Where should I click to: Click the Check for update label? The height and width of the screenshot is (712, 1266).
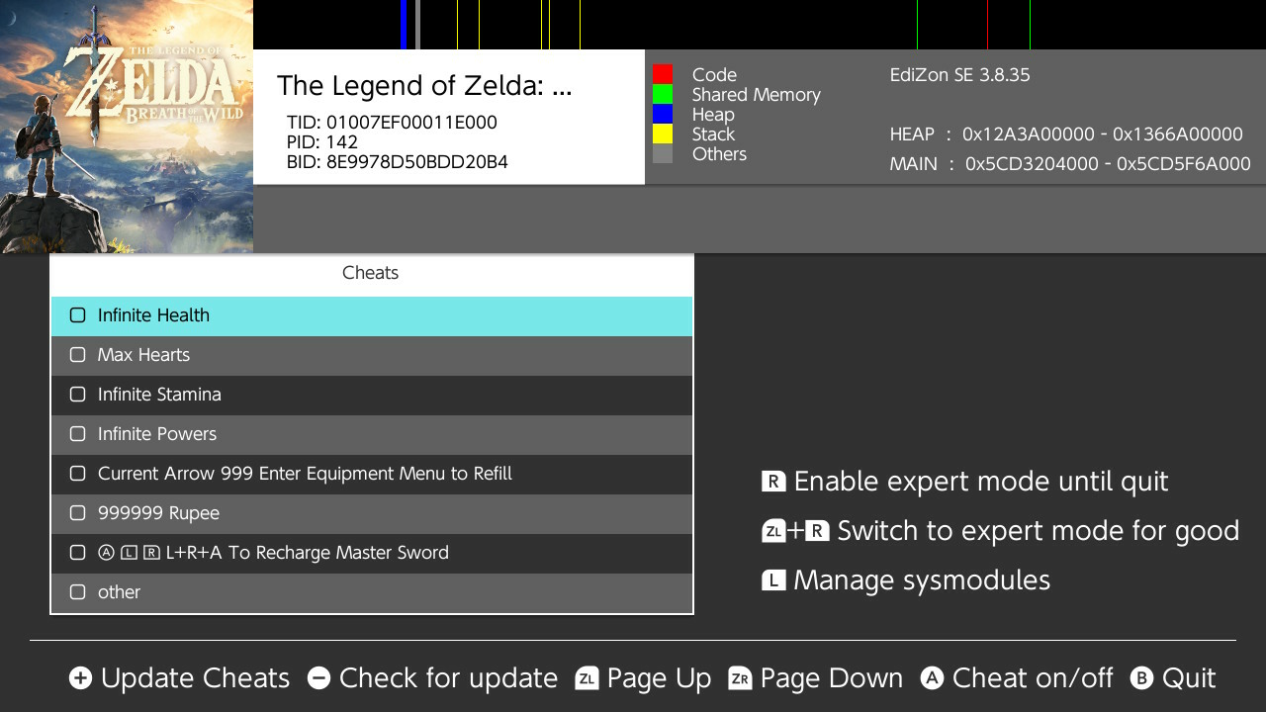pyautogui.click(x=448, y=678)
